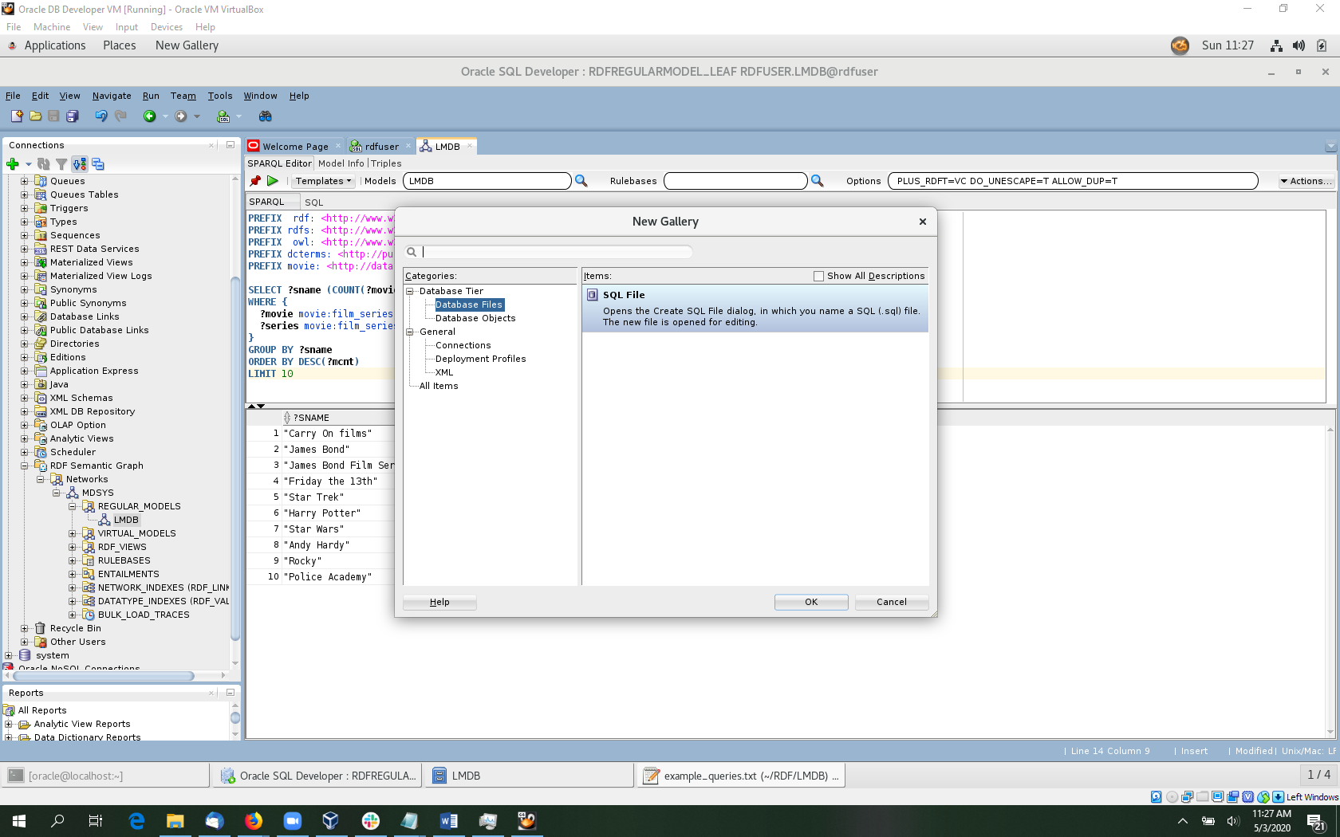The height and width of the screenshot is (837, 1340).
Task: Click the Save All toolbar icon
Action: (x=73, y=116)
